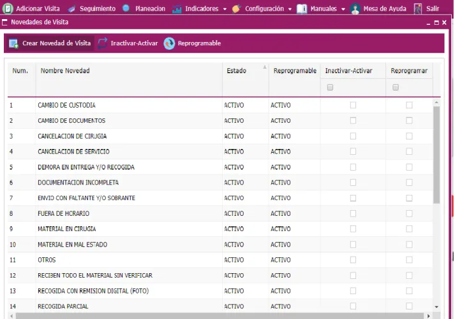Click the CAMBIO DE CUSTODIA name cell
The width and height of the screenshot is (455, 319).
[x=129, y=105]
